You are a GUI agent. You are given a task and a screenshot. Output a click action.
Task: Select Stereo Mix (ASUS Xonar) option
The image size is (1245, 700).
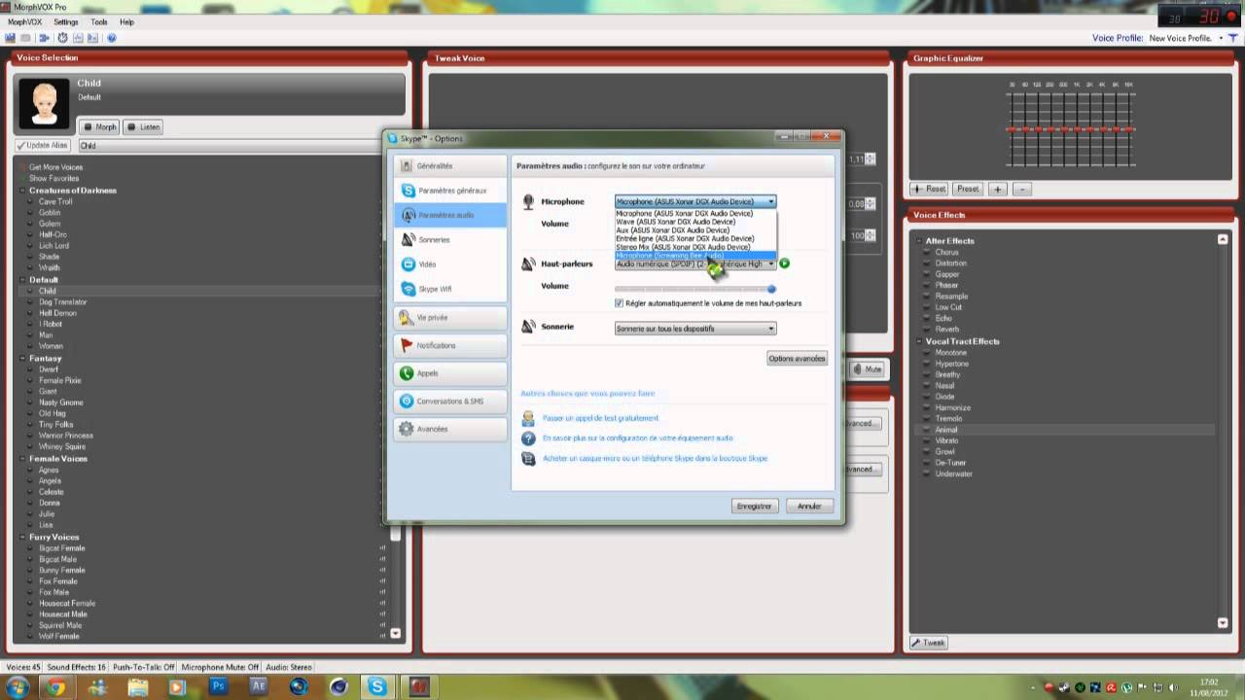(695, 247)
